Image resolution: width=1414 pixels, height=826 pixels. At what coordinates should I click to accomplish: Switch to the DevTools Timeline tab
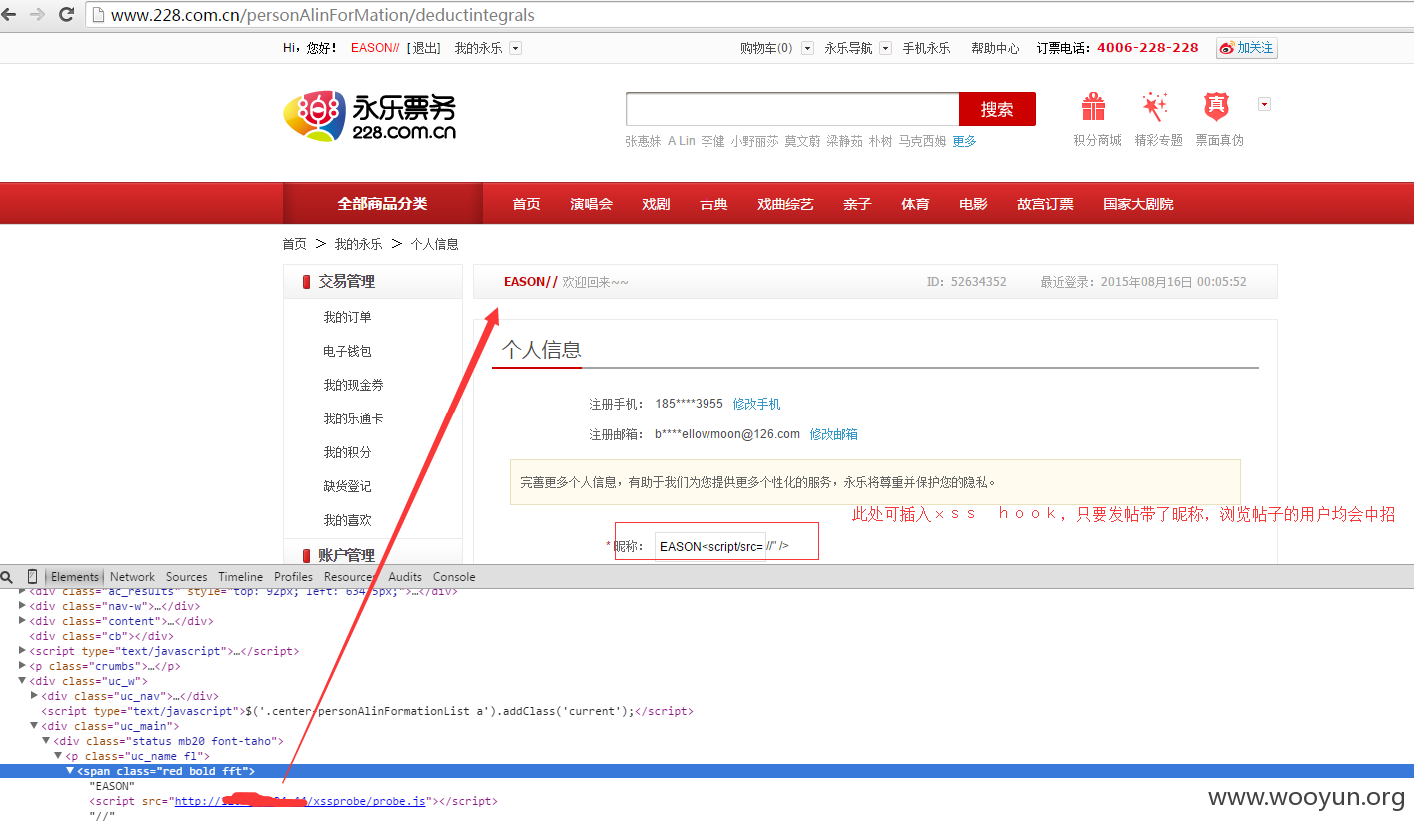click(x=240, y=577)
